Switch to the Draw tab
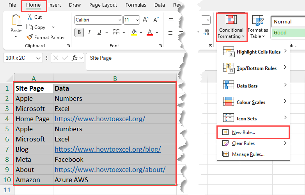This screenshot has height=195, width=305. tap(75, 5)
